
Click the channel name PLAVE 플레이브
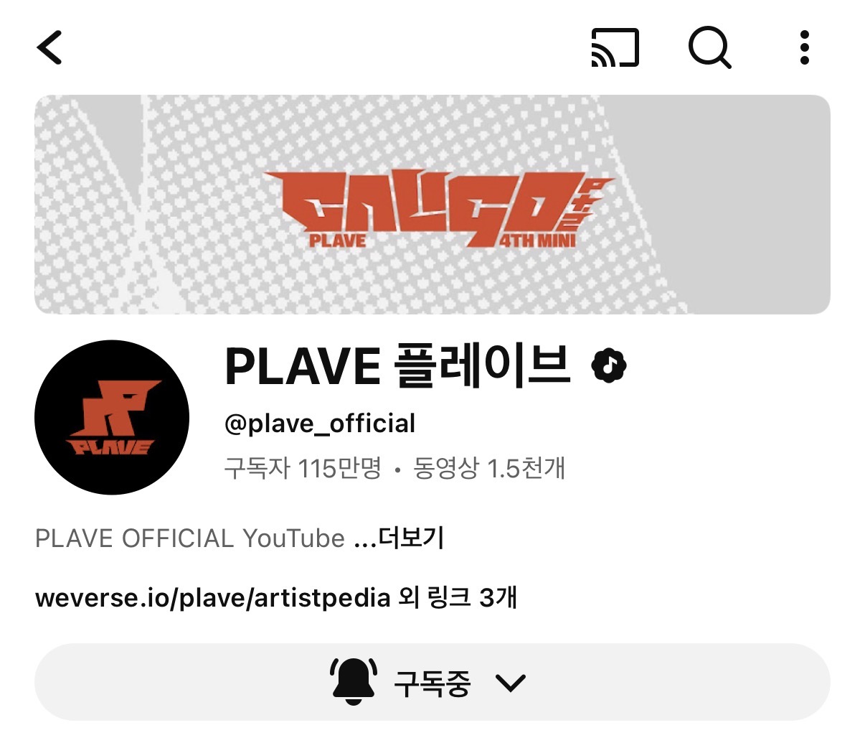398,366
